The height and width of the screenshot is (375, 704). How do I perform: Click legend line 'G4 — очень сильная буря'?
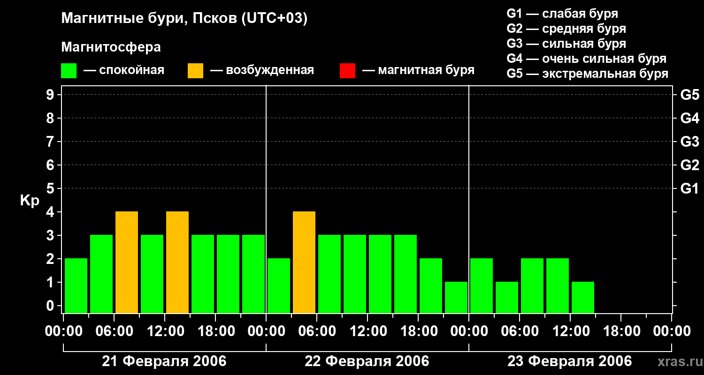tap(587, 59)
